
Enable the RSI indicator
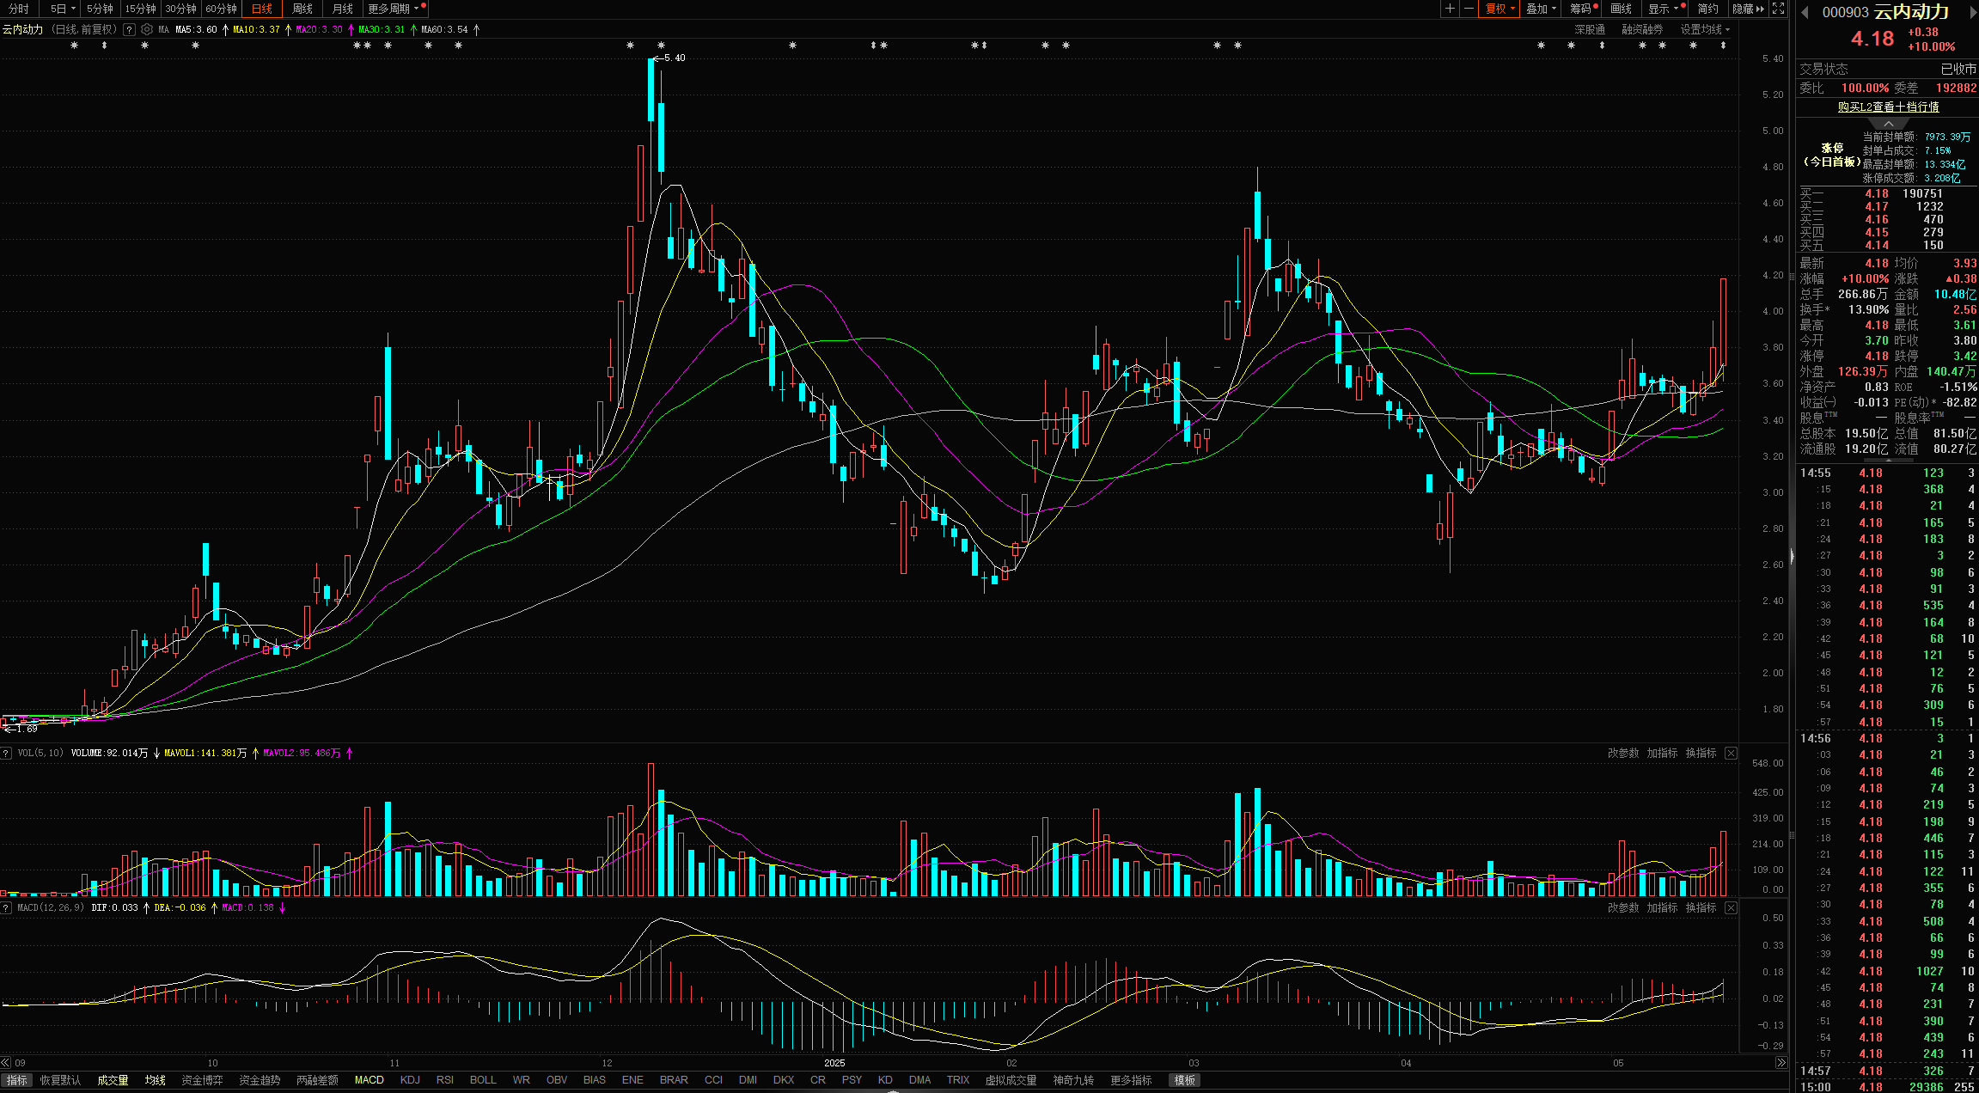[445, 1081]
